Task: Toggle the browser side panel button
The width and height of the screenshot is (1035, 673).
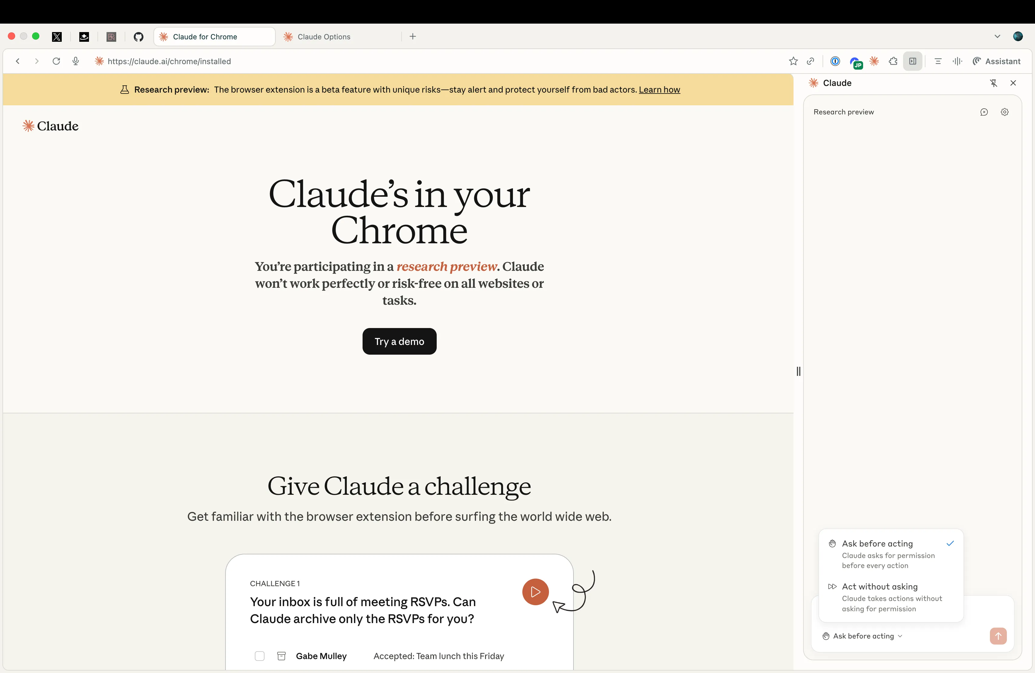Action: click(913, 61)
